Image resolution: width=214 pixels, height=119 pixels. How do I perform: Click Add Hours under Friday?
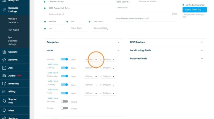tap(53, 98)
